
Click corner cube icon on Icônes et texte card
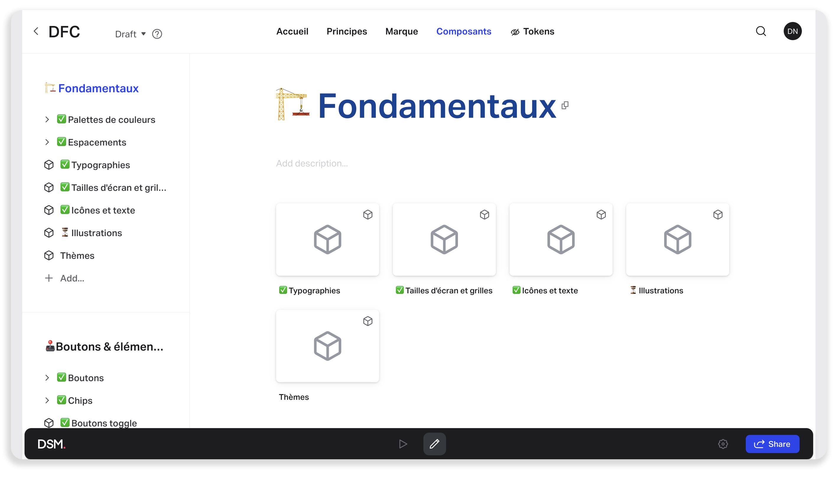[601, 214]
